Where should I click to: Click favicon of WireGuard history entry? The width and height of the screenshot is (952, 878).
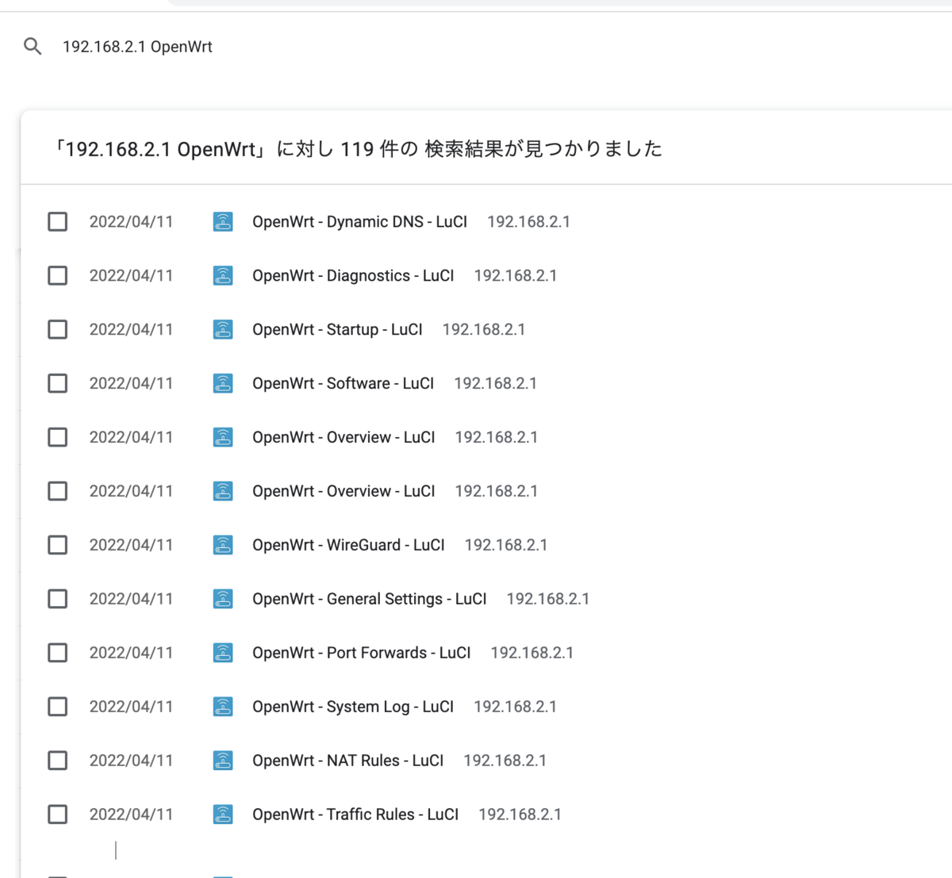pos(223,546)
